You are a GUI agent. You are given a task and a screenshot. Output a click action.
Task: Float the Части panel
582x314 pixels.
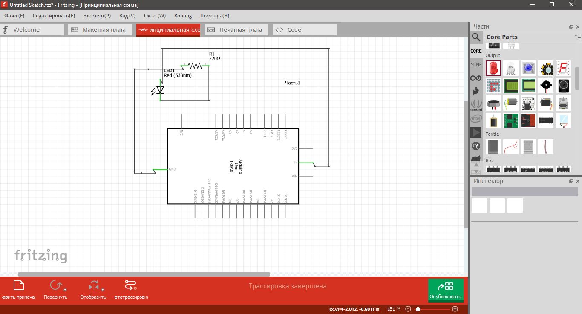571,27
